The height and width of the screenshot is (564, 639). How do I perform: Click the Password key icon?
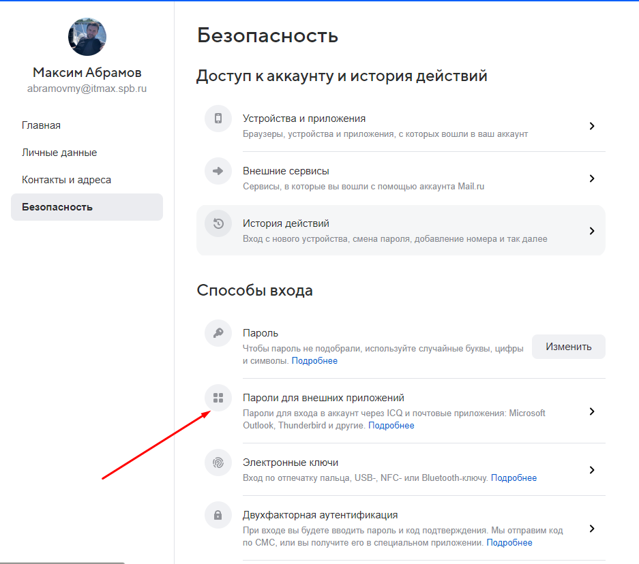pyautogui.click(x=218, y=333)
